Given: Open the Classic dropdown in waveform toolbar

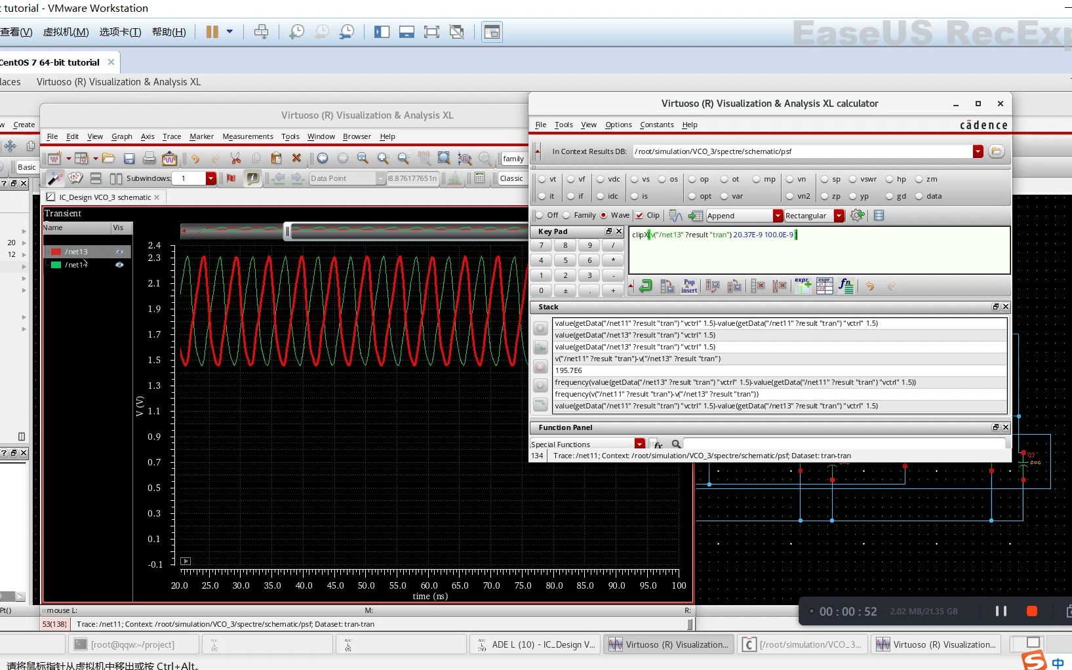Looking at the screenshot, I should [512, 178].
